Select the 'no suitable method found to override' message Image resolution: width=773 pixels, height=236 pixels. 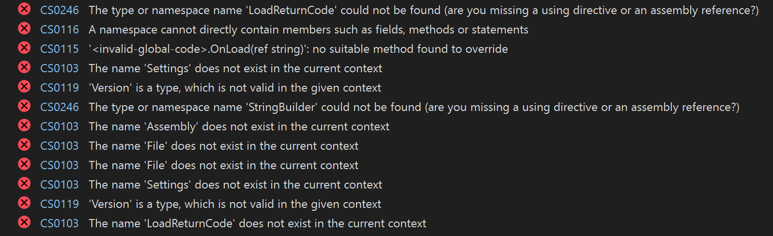298,49
